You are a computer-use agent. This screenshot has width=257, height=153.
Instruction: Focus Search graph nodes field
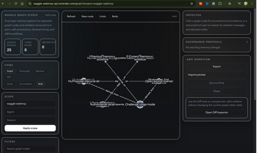click(30, 149)
